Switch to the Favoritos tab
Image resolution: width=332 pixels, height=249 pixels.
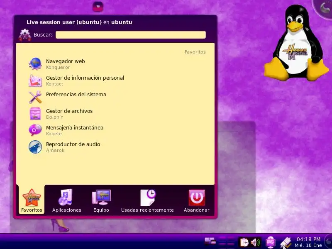[x=32, y=200]
